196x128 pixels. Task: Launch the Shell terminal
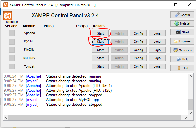[x=182, y=32]
